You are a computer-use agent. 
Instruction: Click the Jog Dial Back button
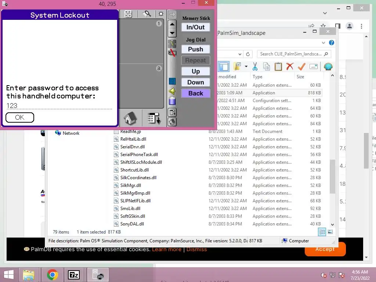pyautogui.click(x=196, y=94)
